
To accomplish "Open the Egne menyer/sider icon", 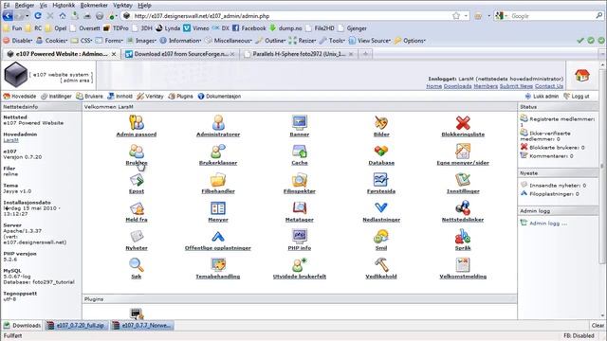I will [463, 152].
